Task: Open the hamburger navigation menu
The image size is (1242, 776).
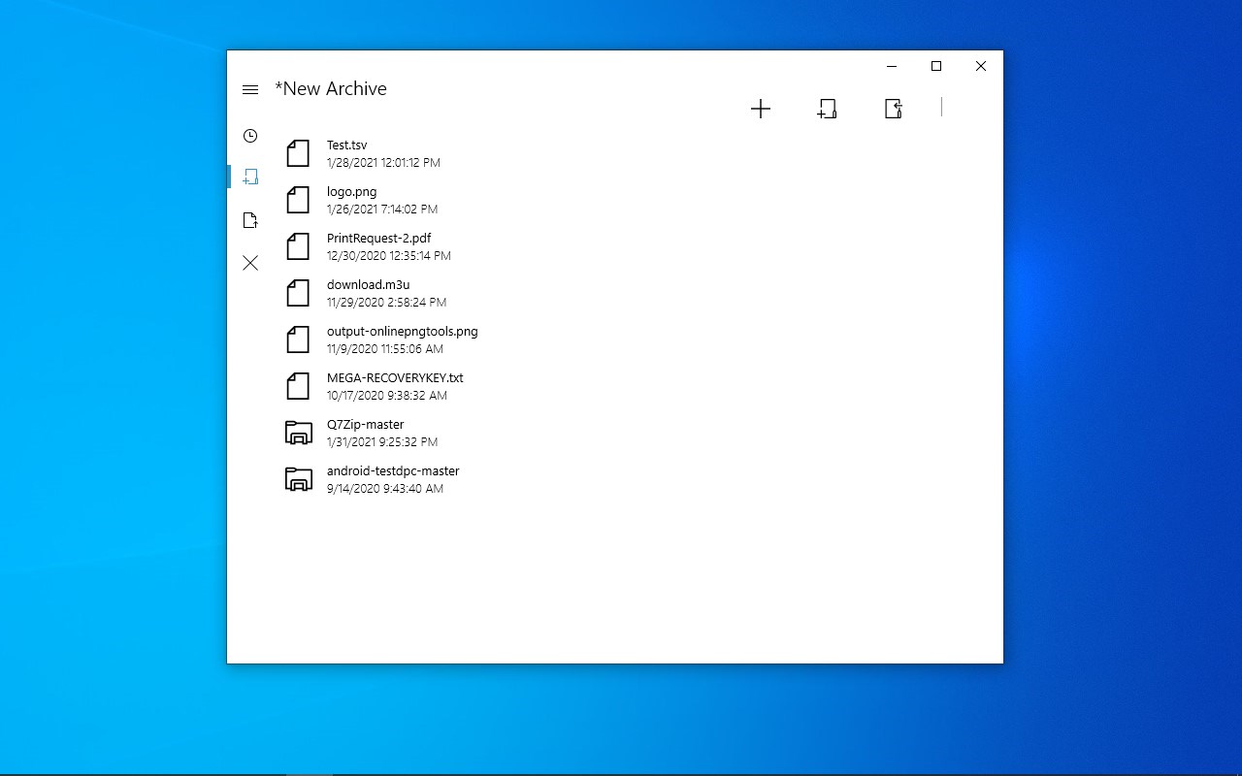Action: tap(250, 89)
